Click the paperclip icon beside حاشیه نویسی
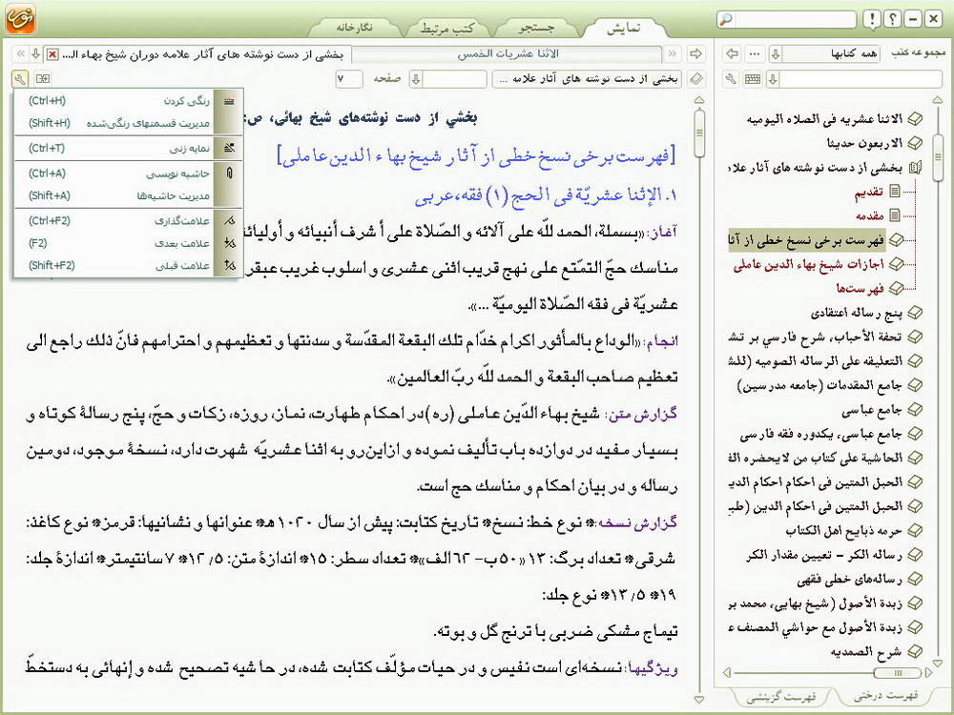The height and width of the screenshot is (715, 954). click(229, 174)
